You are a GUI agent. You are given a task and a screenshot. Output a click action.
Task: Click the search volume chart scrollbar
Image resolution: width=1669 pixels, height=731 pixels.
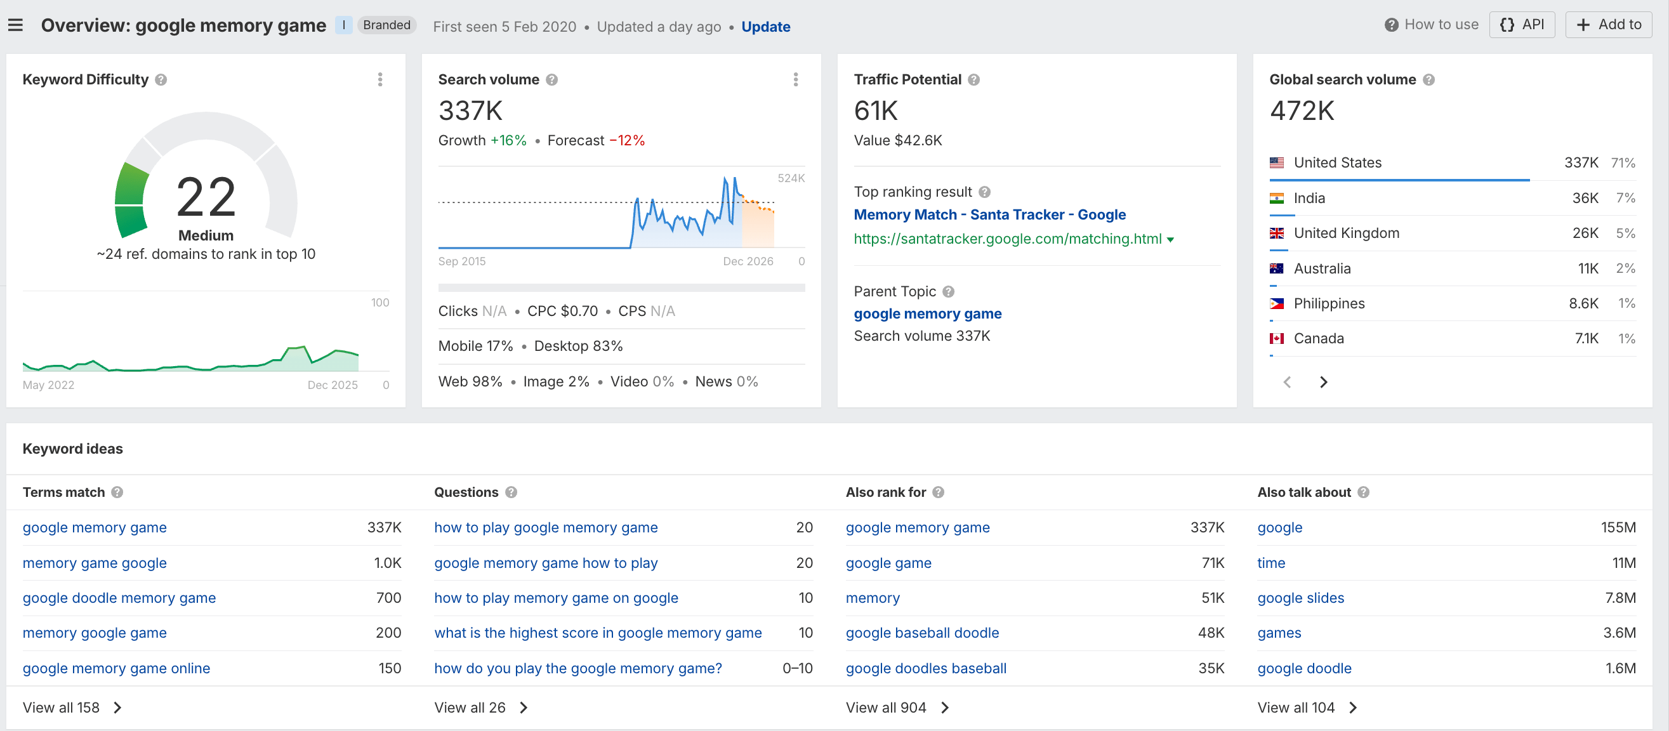621,287
